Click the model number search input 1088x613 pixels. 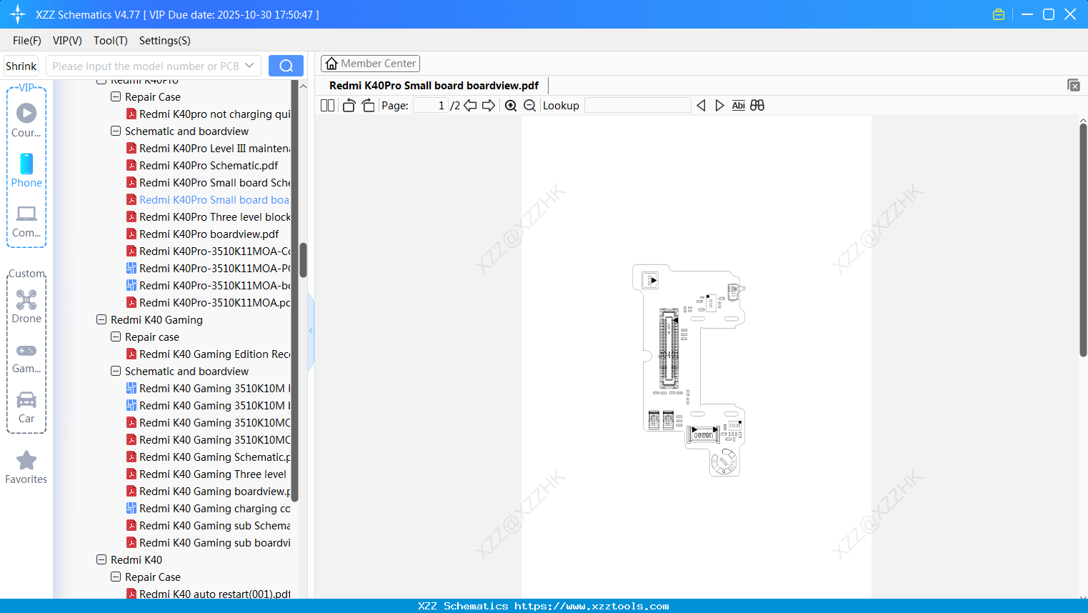146,66
